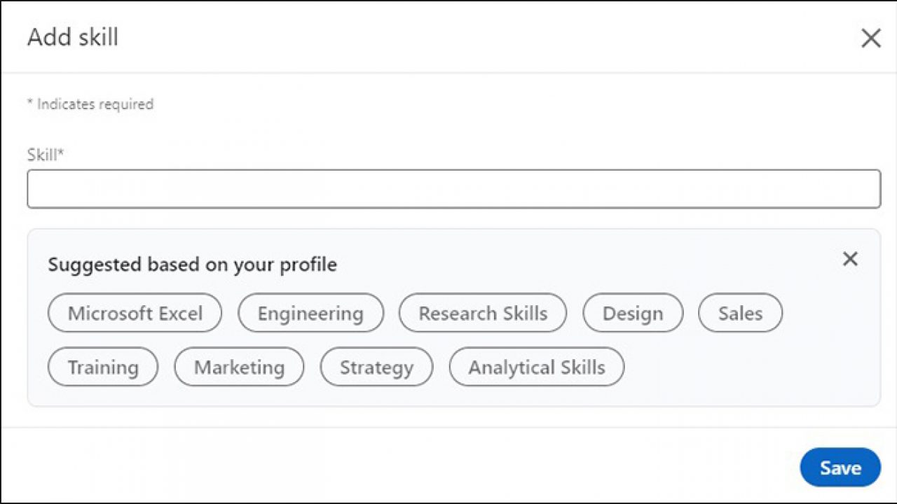
Task: Click the Add skill dialog title
Action: 73,38
